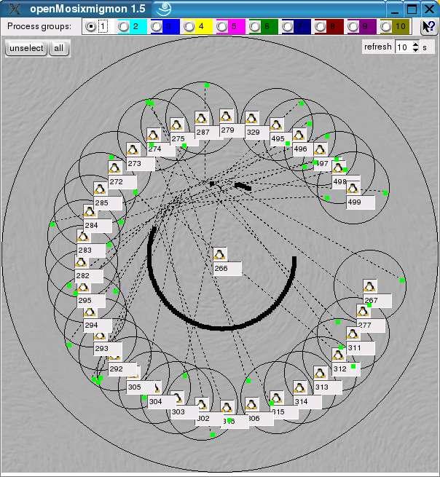Click the penguin icon of node 313
Viewport: 440px width, 477px height.
pos(320,373)
